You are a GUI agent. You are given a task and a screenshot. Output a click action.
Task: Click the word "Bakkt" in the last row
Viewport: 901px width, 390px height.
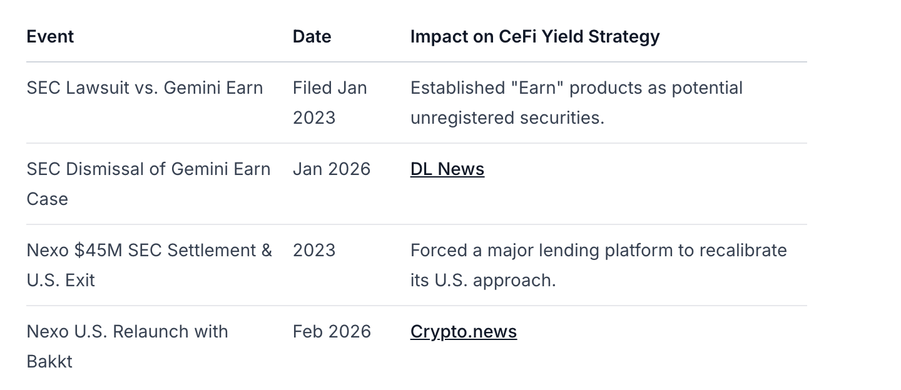[x=49, y=362]
